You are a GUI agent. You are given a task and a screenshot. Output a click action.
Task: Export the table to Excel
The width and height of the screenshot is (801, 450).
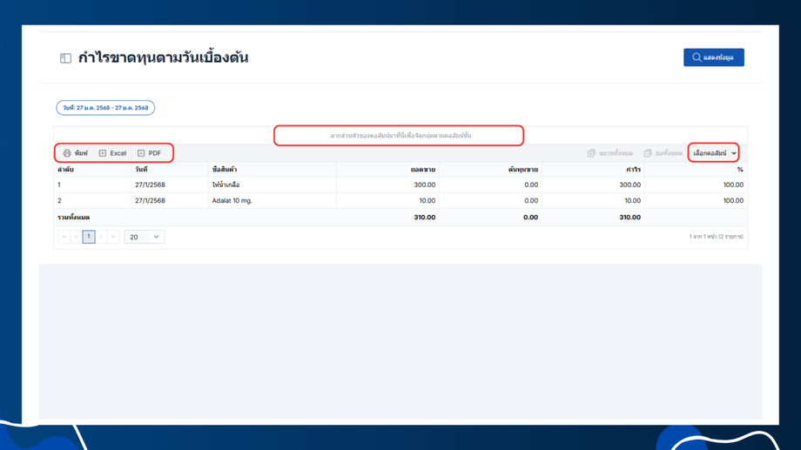[112, 153]
